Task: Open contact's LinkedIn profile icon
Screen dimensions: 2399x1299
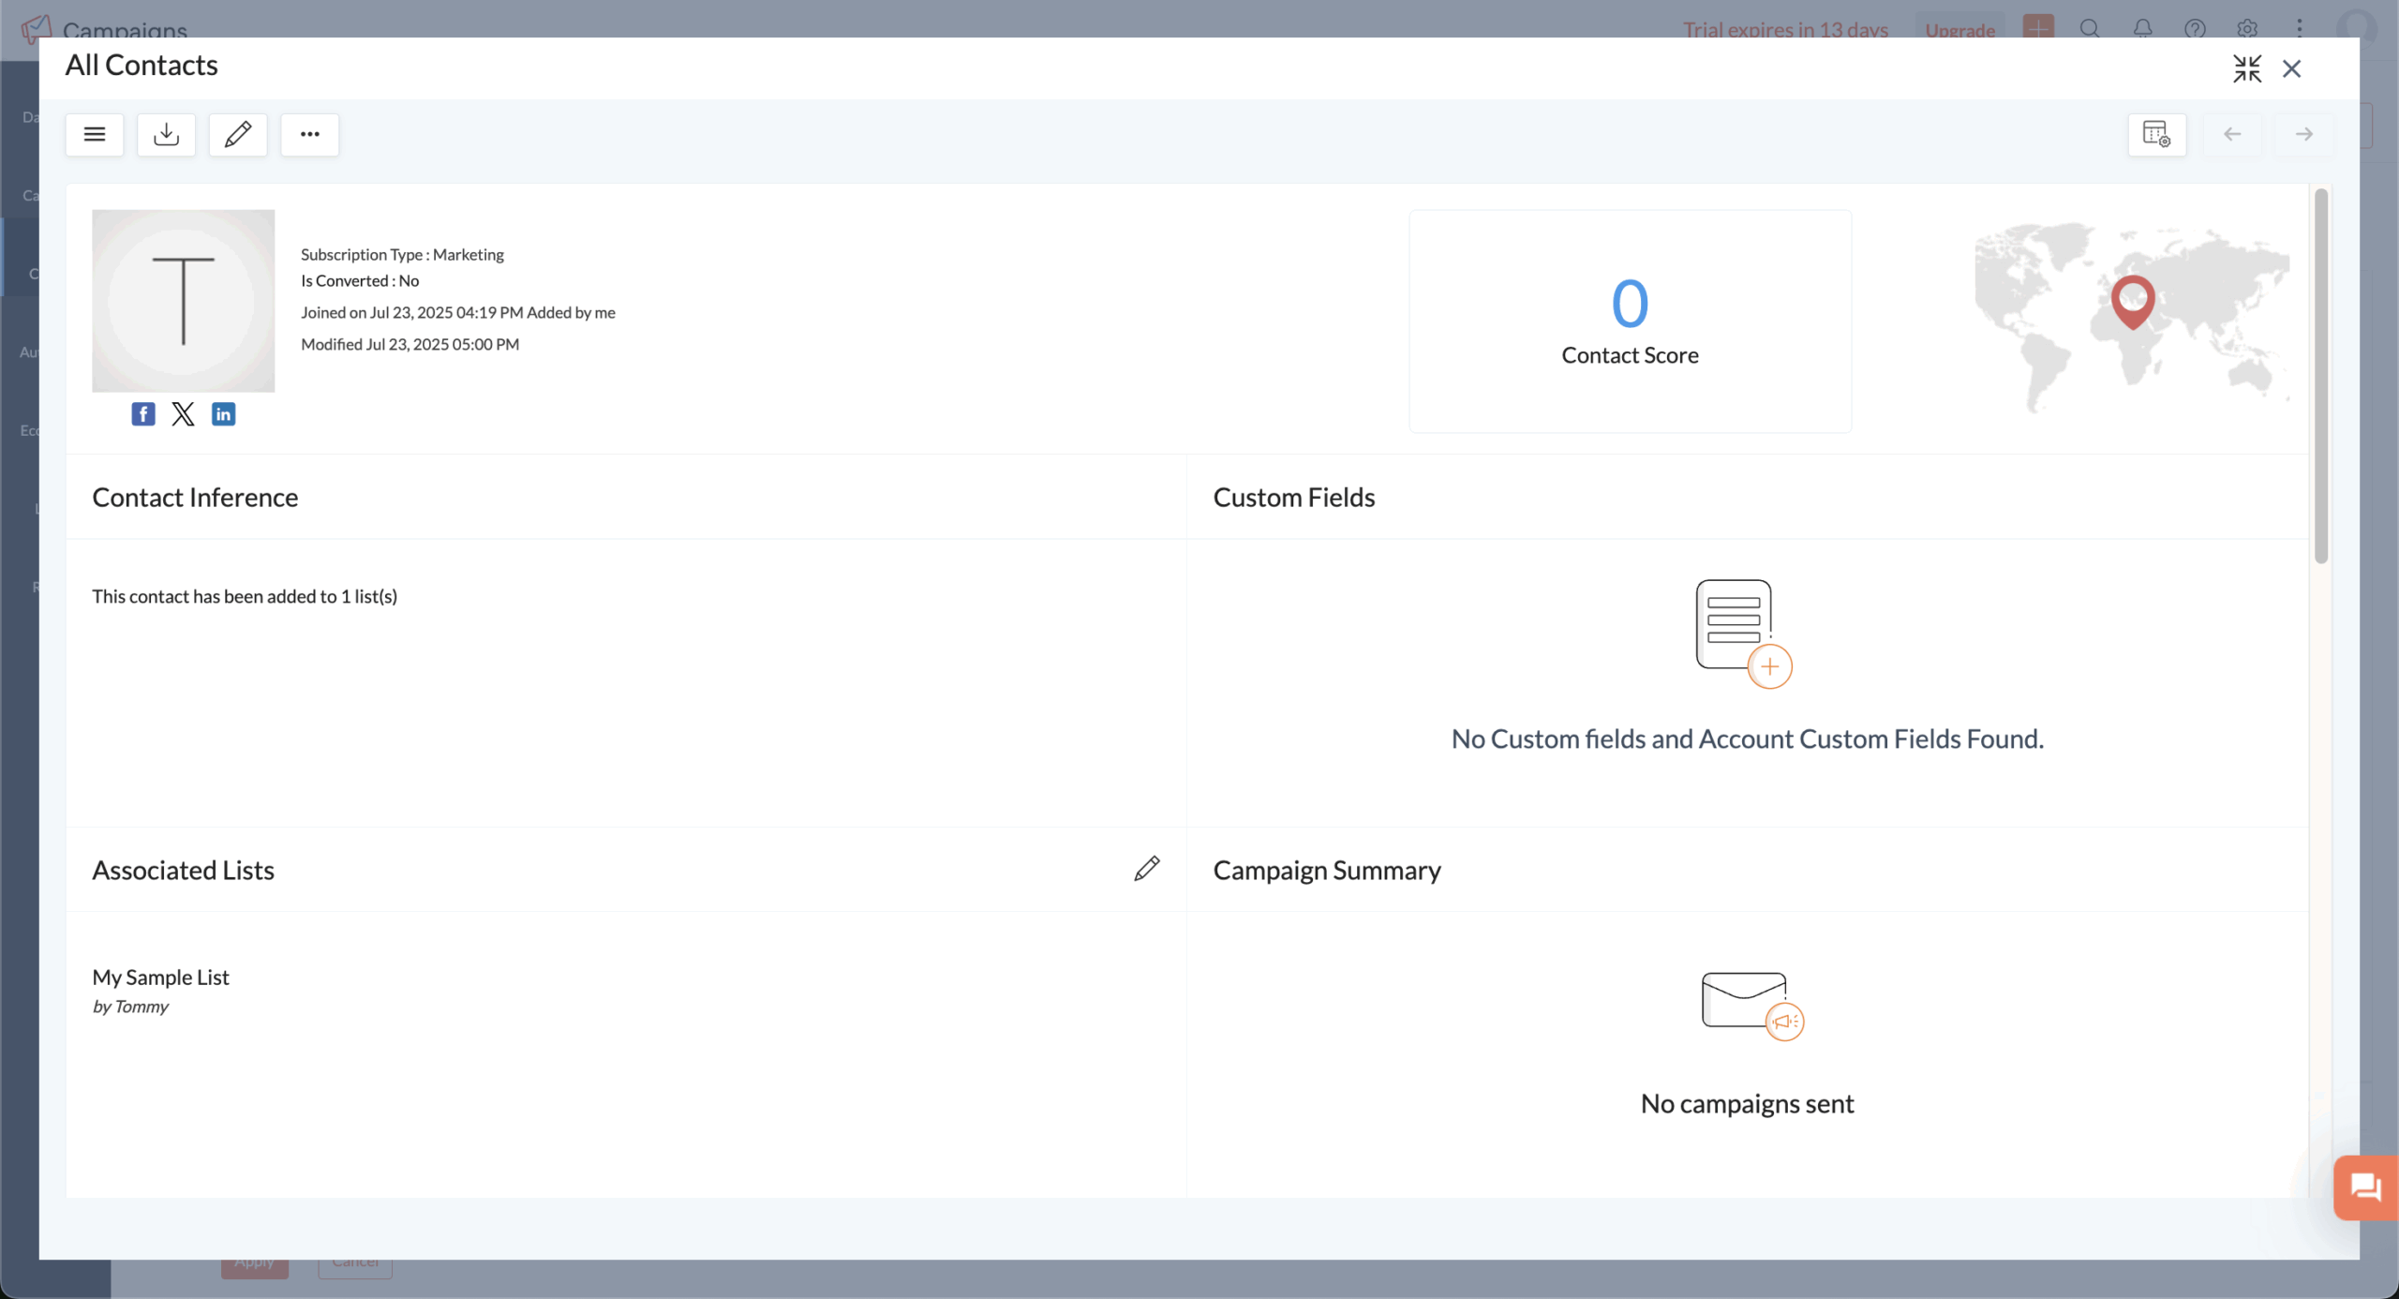Action: pyautogui.click(x=223, y=414)
